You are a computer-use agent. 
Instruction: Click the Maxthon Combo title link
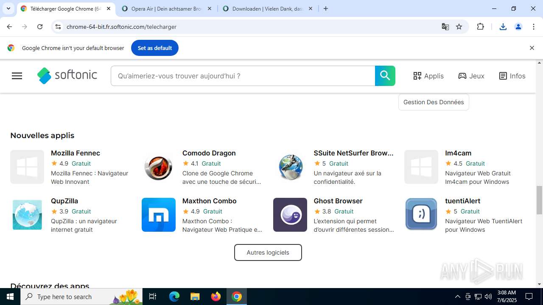tap(209, 201)
